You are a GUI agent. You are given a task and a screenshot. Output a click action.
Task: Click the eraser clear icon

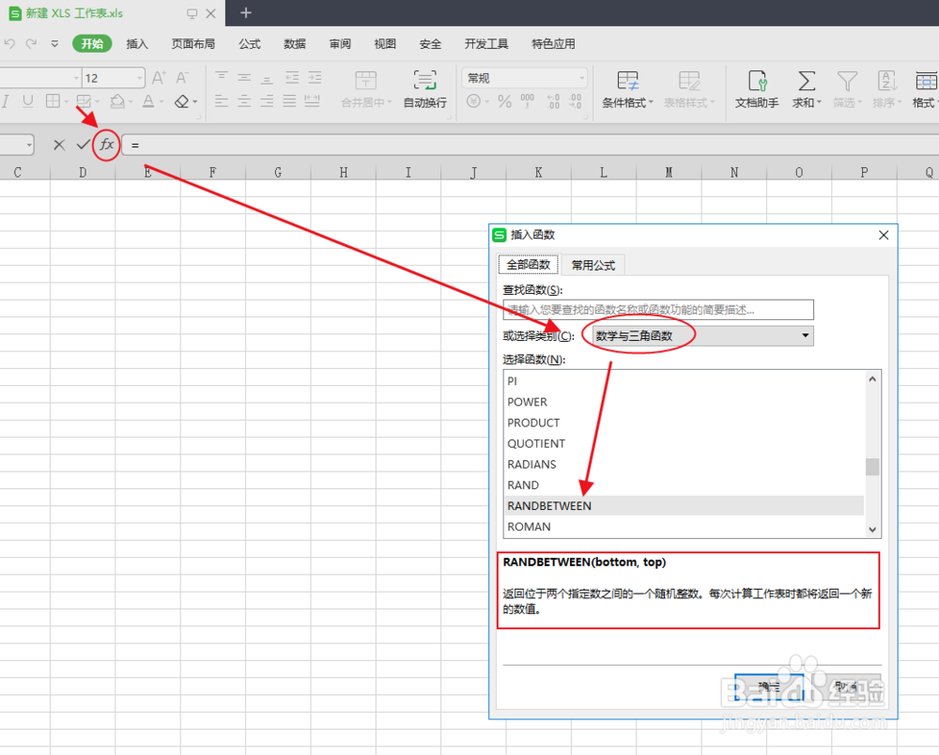point(181,101)
